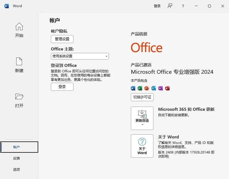229x179 pixels.
Task: Click the 产品已激活 text
Action: (x=141, y=65)
